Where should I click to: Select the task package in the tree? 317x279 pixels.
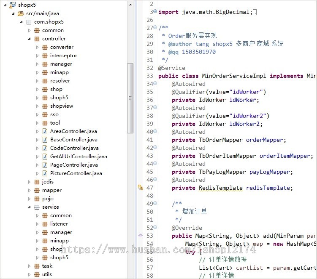click(47, 266)
